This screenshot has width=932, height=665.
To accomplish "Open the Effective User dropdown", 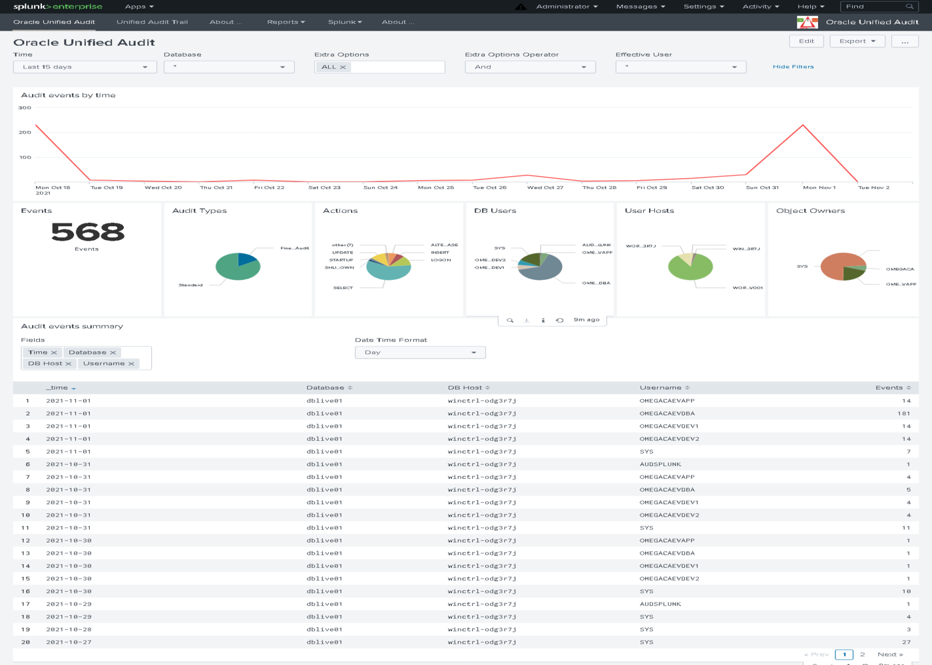I will click(x=681, y=67).
